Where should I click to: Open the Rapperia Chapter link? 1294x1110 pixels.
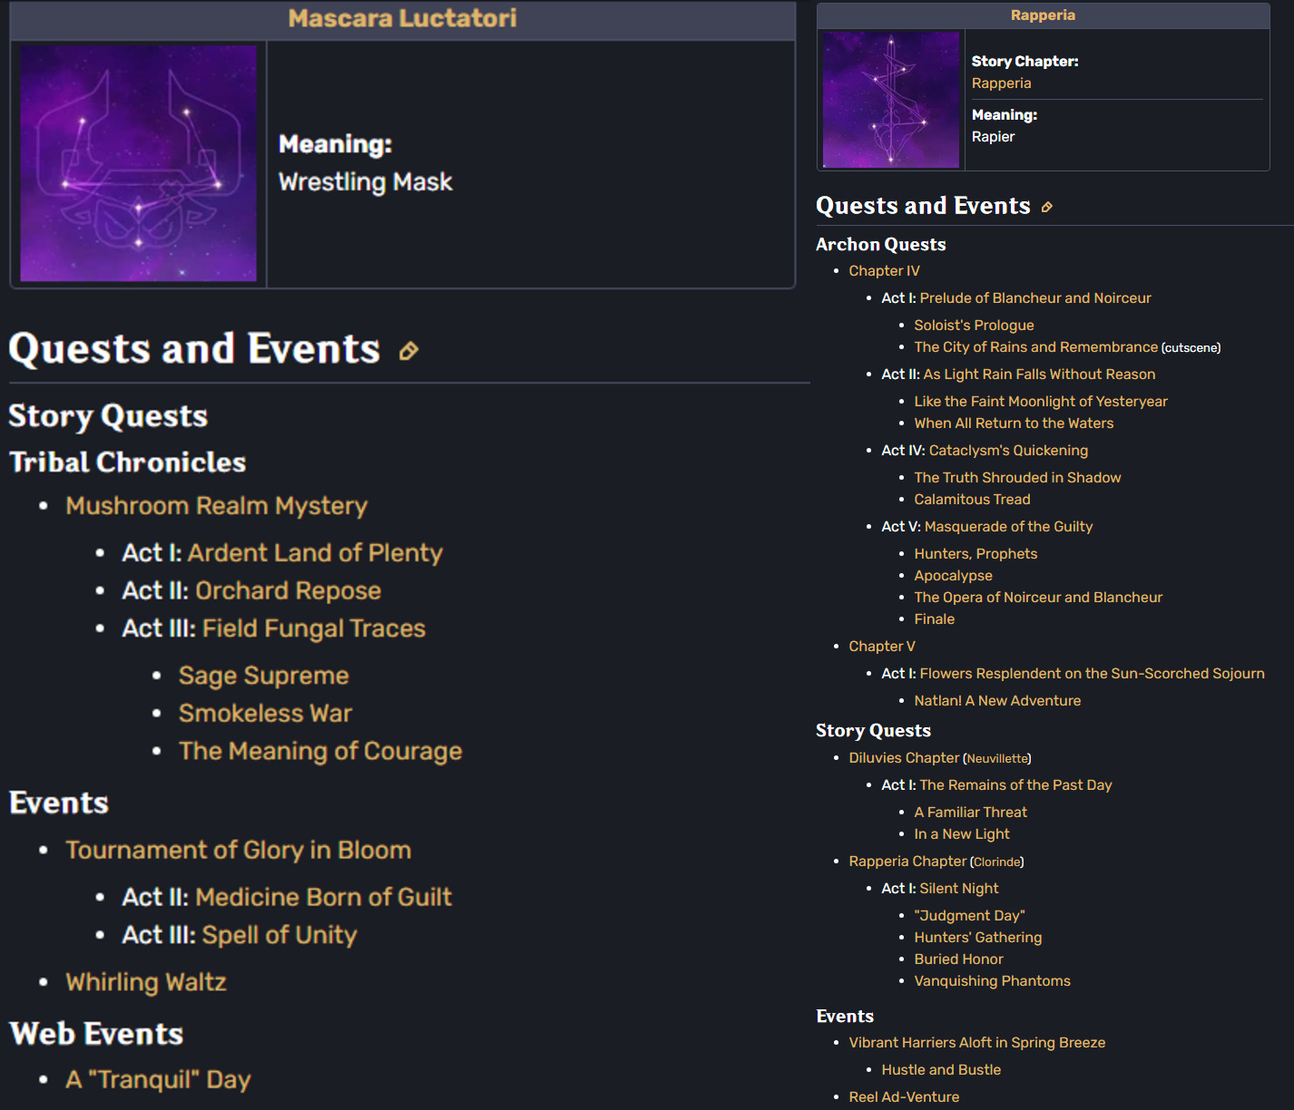coord(908,862)
